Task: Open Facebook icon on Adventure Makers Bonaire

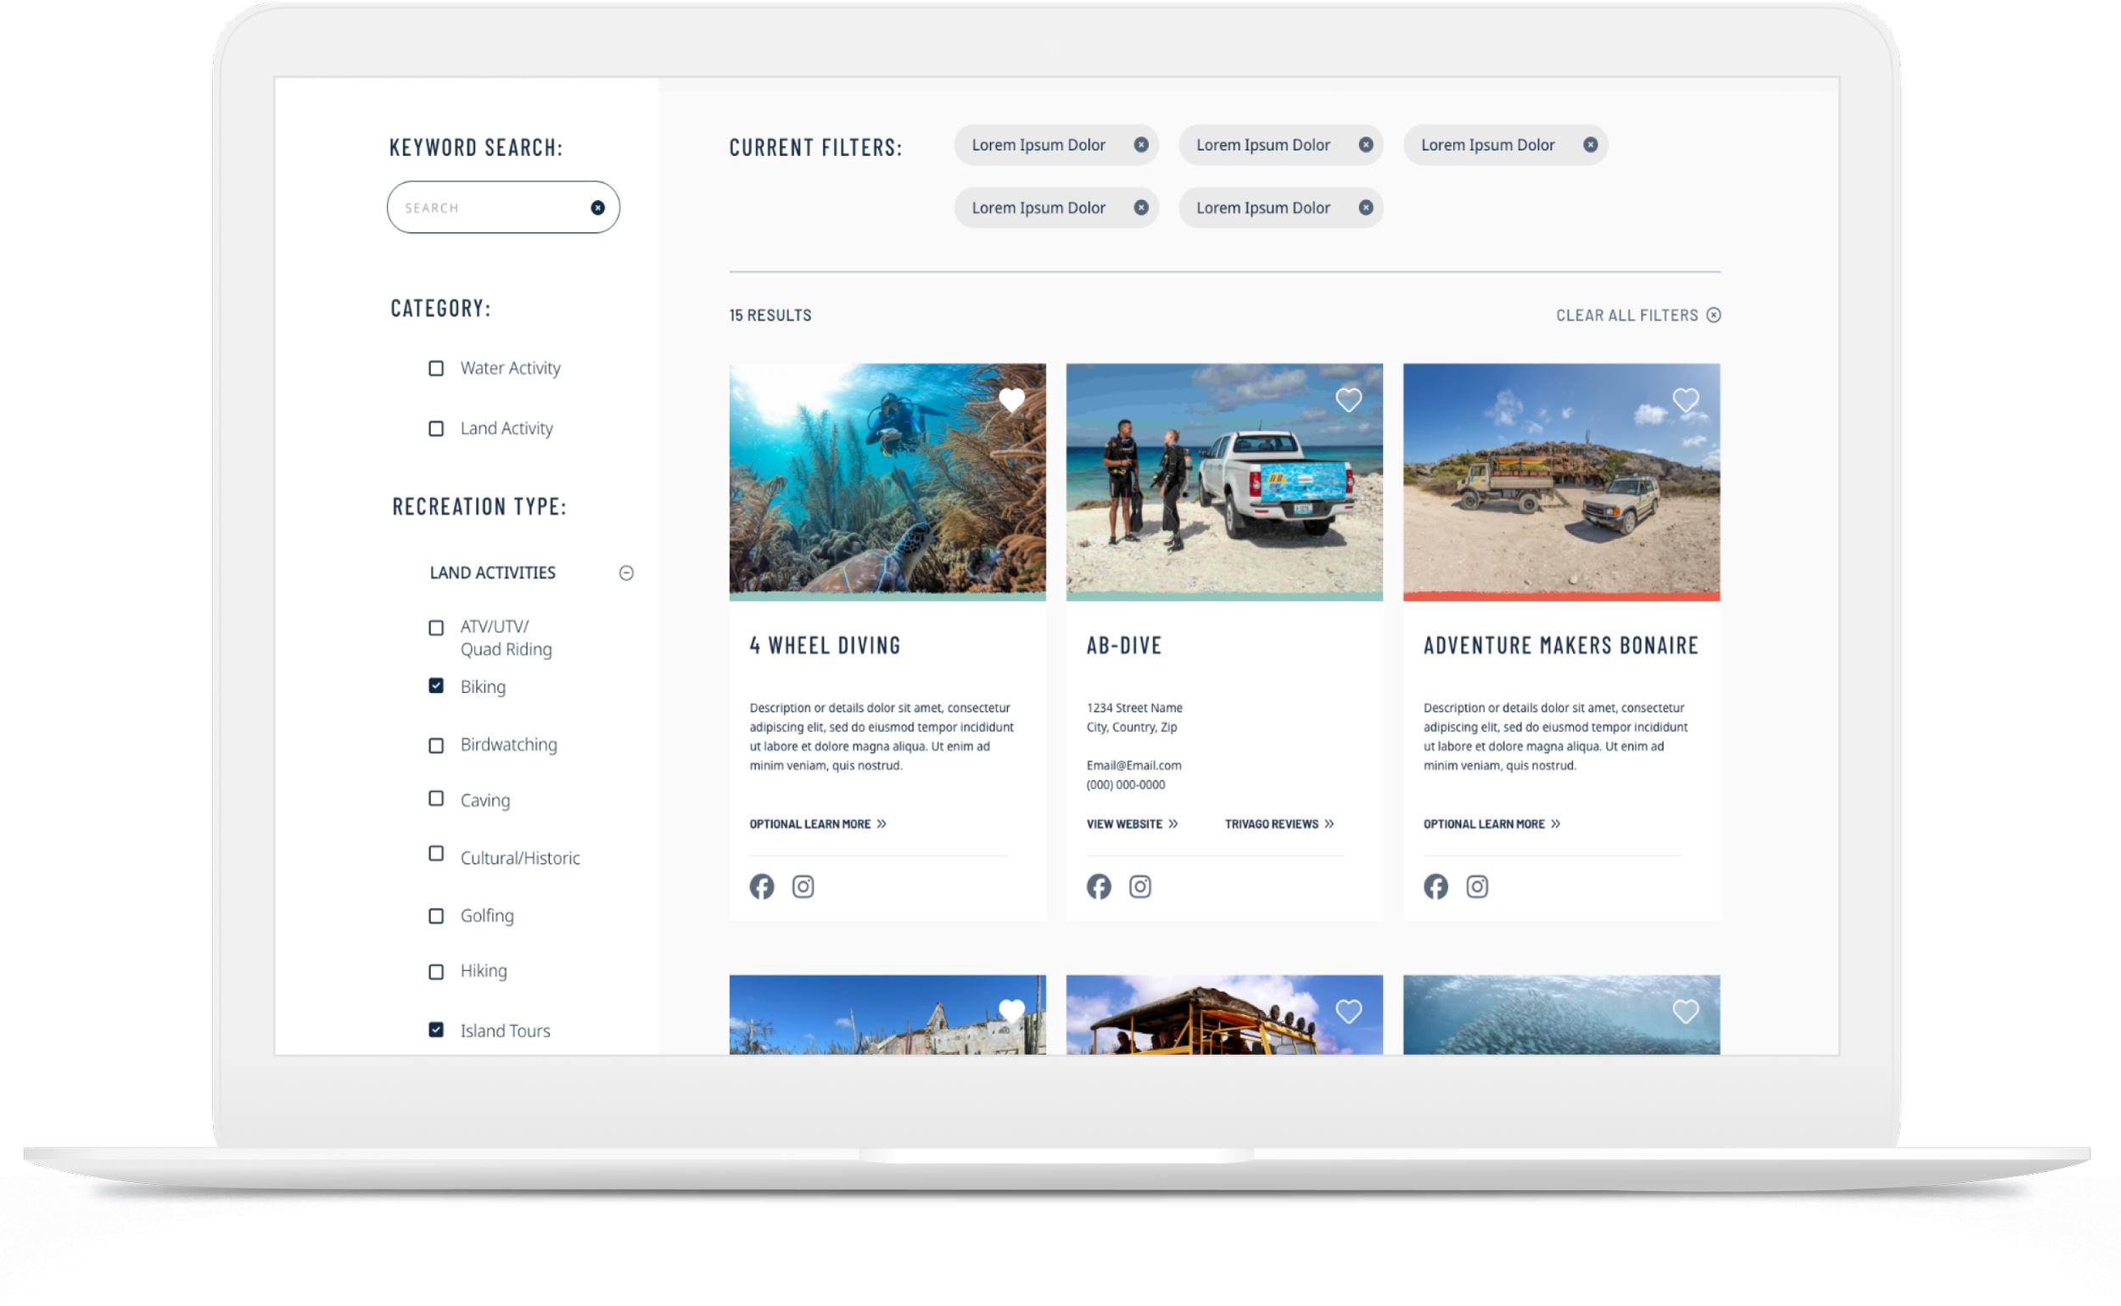Action: pos(1435,886)
